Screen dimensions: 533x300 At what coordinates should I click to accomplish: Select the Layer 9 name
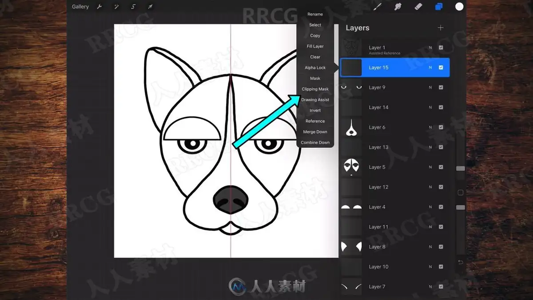click(377, 87)
